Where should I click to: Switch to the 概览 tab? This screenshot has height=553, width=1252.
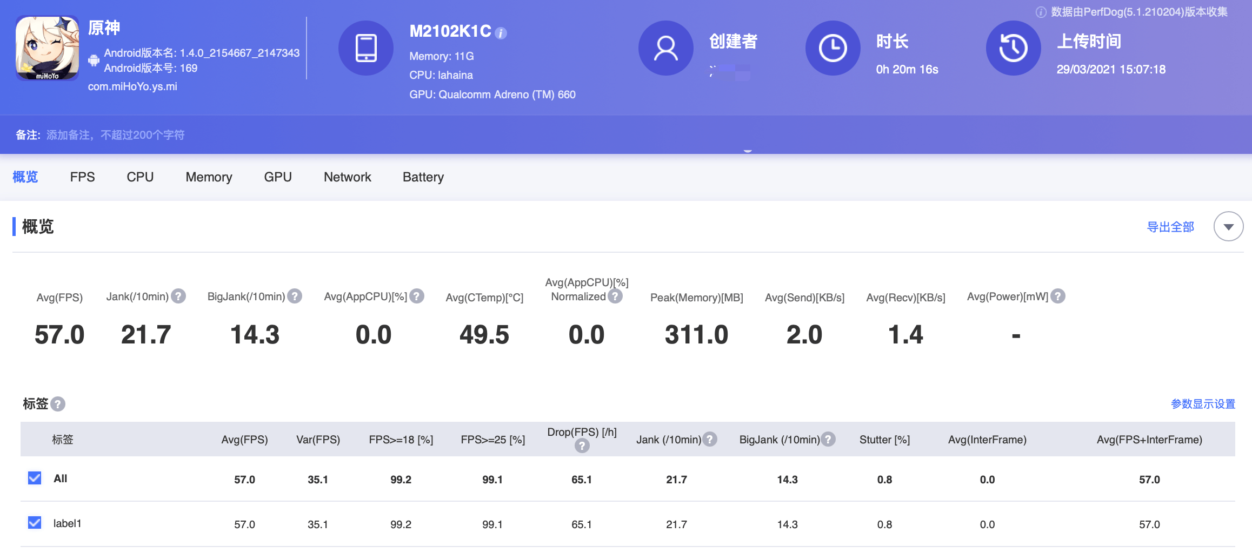click(x=25, y=177)
